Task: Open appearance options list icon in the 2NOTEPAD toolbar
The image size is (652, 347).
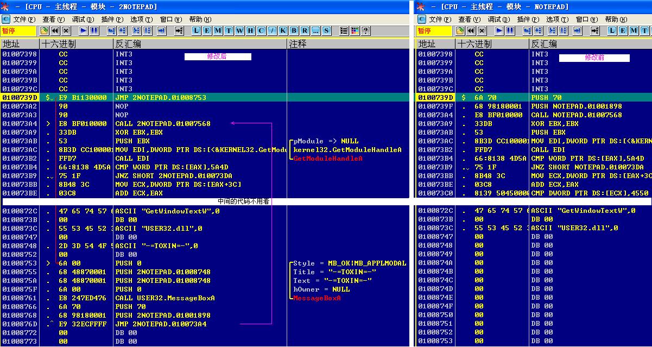Action: pos(344,31)
